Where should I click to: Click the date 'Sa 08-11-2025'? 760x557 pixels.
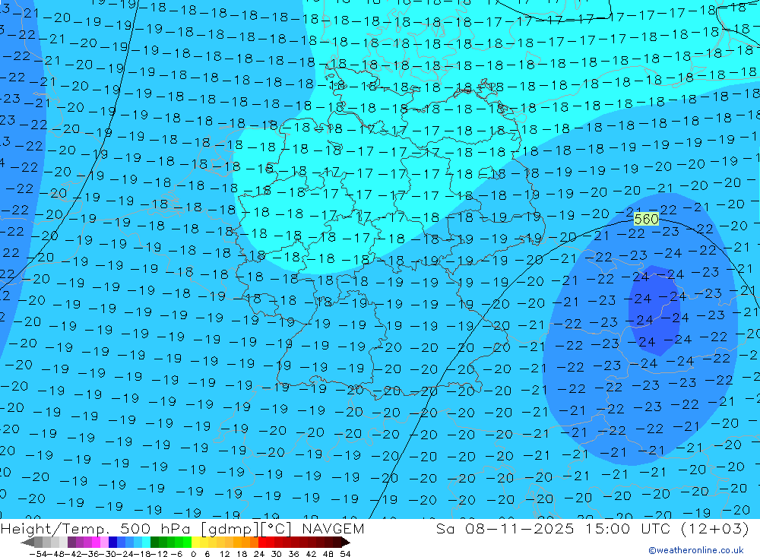pyautogui.click(x=505, y=528)
